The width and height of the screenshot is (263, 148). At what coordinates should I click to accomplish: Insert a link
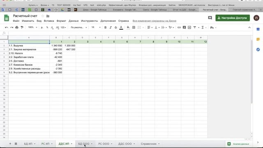(179, 28)
